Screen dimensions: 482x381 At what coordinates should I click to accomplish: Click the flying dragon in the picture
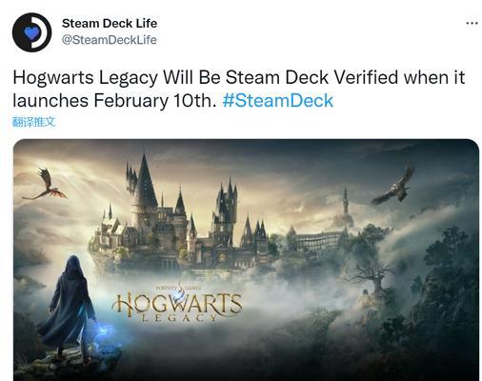(46, 185)
